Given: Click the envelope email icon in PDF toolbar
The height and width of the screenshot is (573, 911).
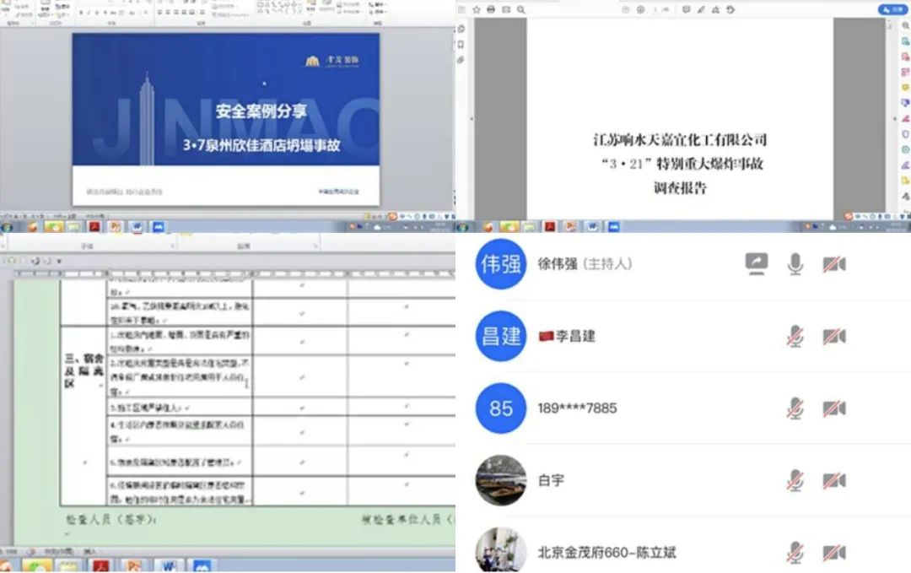Looking at the screenshot, I should pos(506,10).
